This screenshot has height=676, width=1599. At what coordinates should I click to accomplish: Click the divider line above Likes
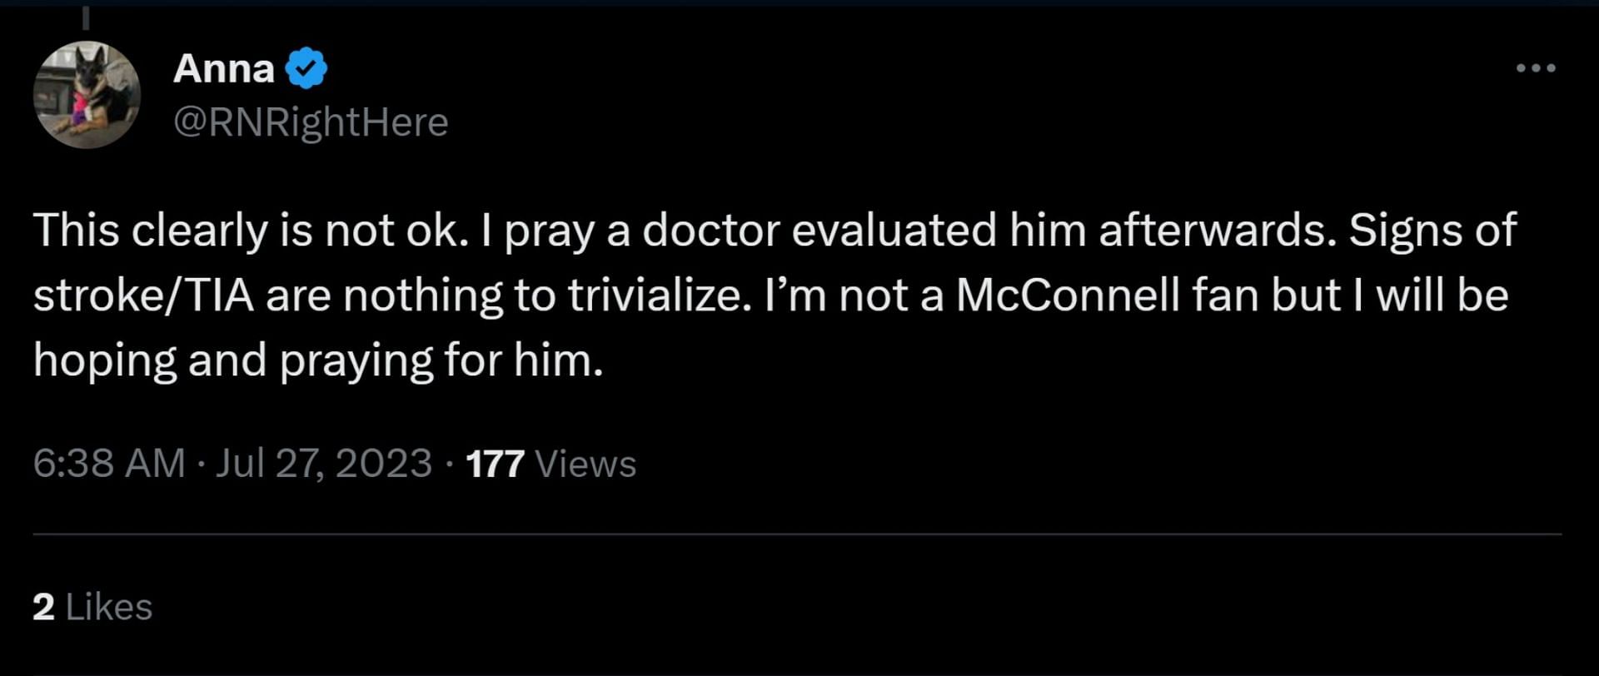pyautogui.click(x=797, y=534)
